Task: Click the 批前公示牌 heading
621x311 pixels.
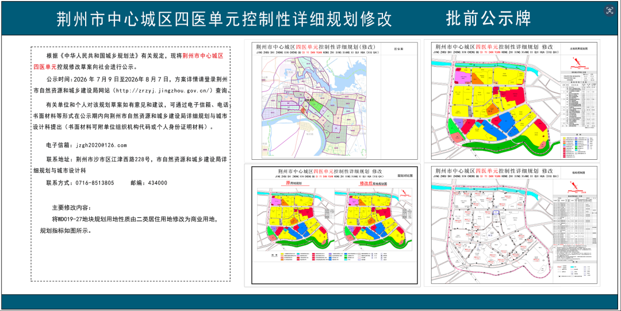Action: [x=488, y=18]
